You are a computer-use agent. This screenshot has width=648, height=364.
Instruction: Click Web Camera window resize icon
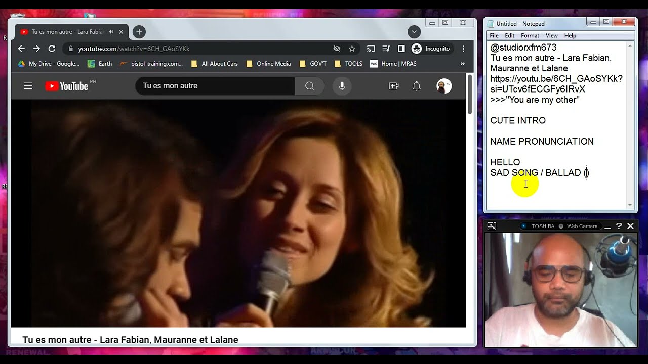coord(492,226)
